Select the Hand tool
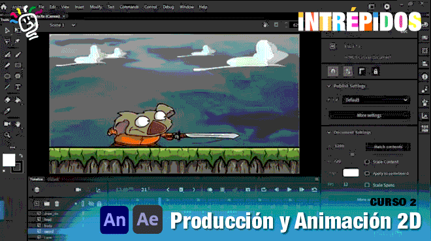Screen dimensions: 431x241 [18, 124]
